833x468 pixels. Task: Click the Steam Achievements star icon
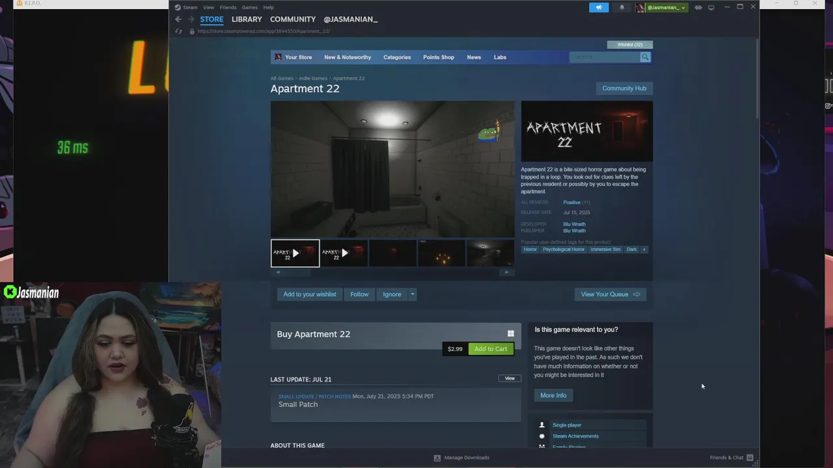pyautogui.click(x=541, y=436)
